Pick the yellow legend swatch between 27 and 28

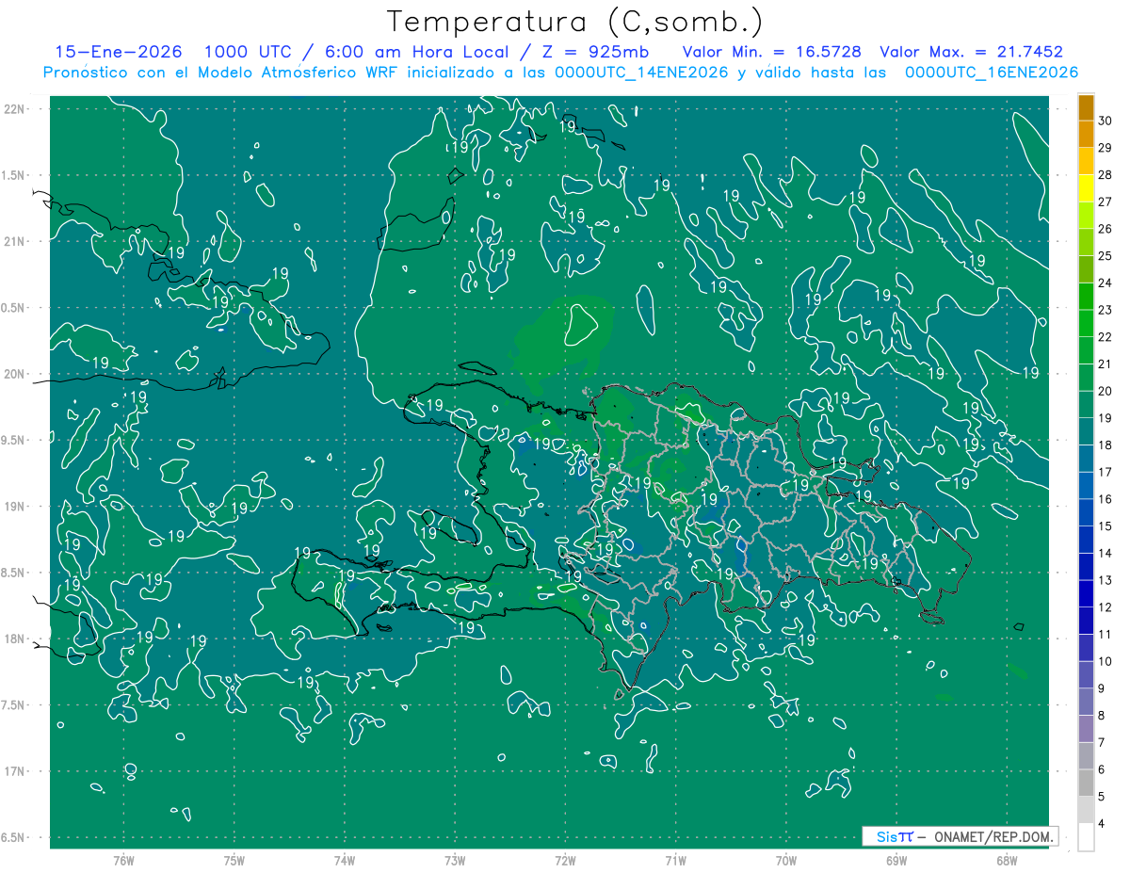point(1086,187)
